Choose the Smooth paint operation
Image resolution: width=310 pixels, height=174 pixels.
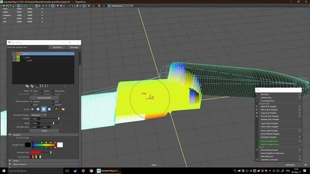coord(53,104)
